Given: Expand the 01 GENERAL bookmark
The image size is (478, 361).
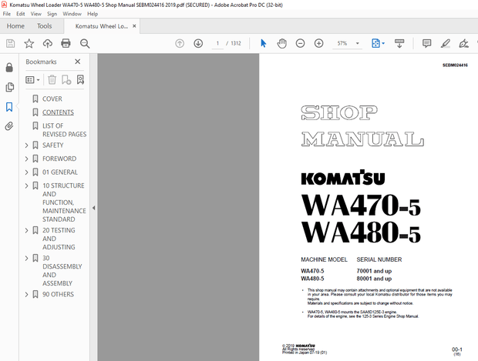Looking at the screenshot, I should 26,172.
